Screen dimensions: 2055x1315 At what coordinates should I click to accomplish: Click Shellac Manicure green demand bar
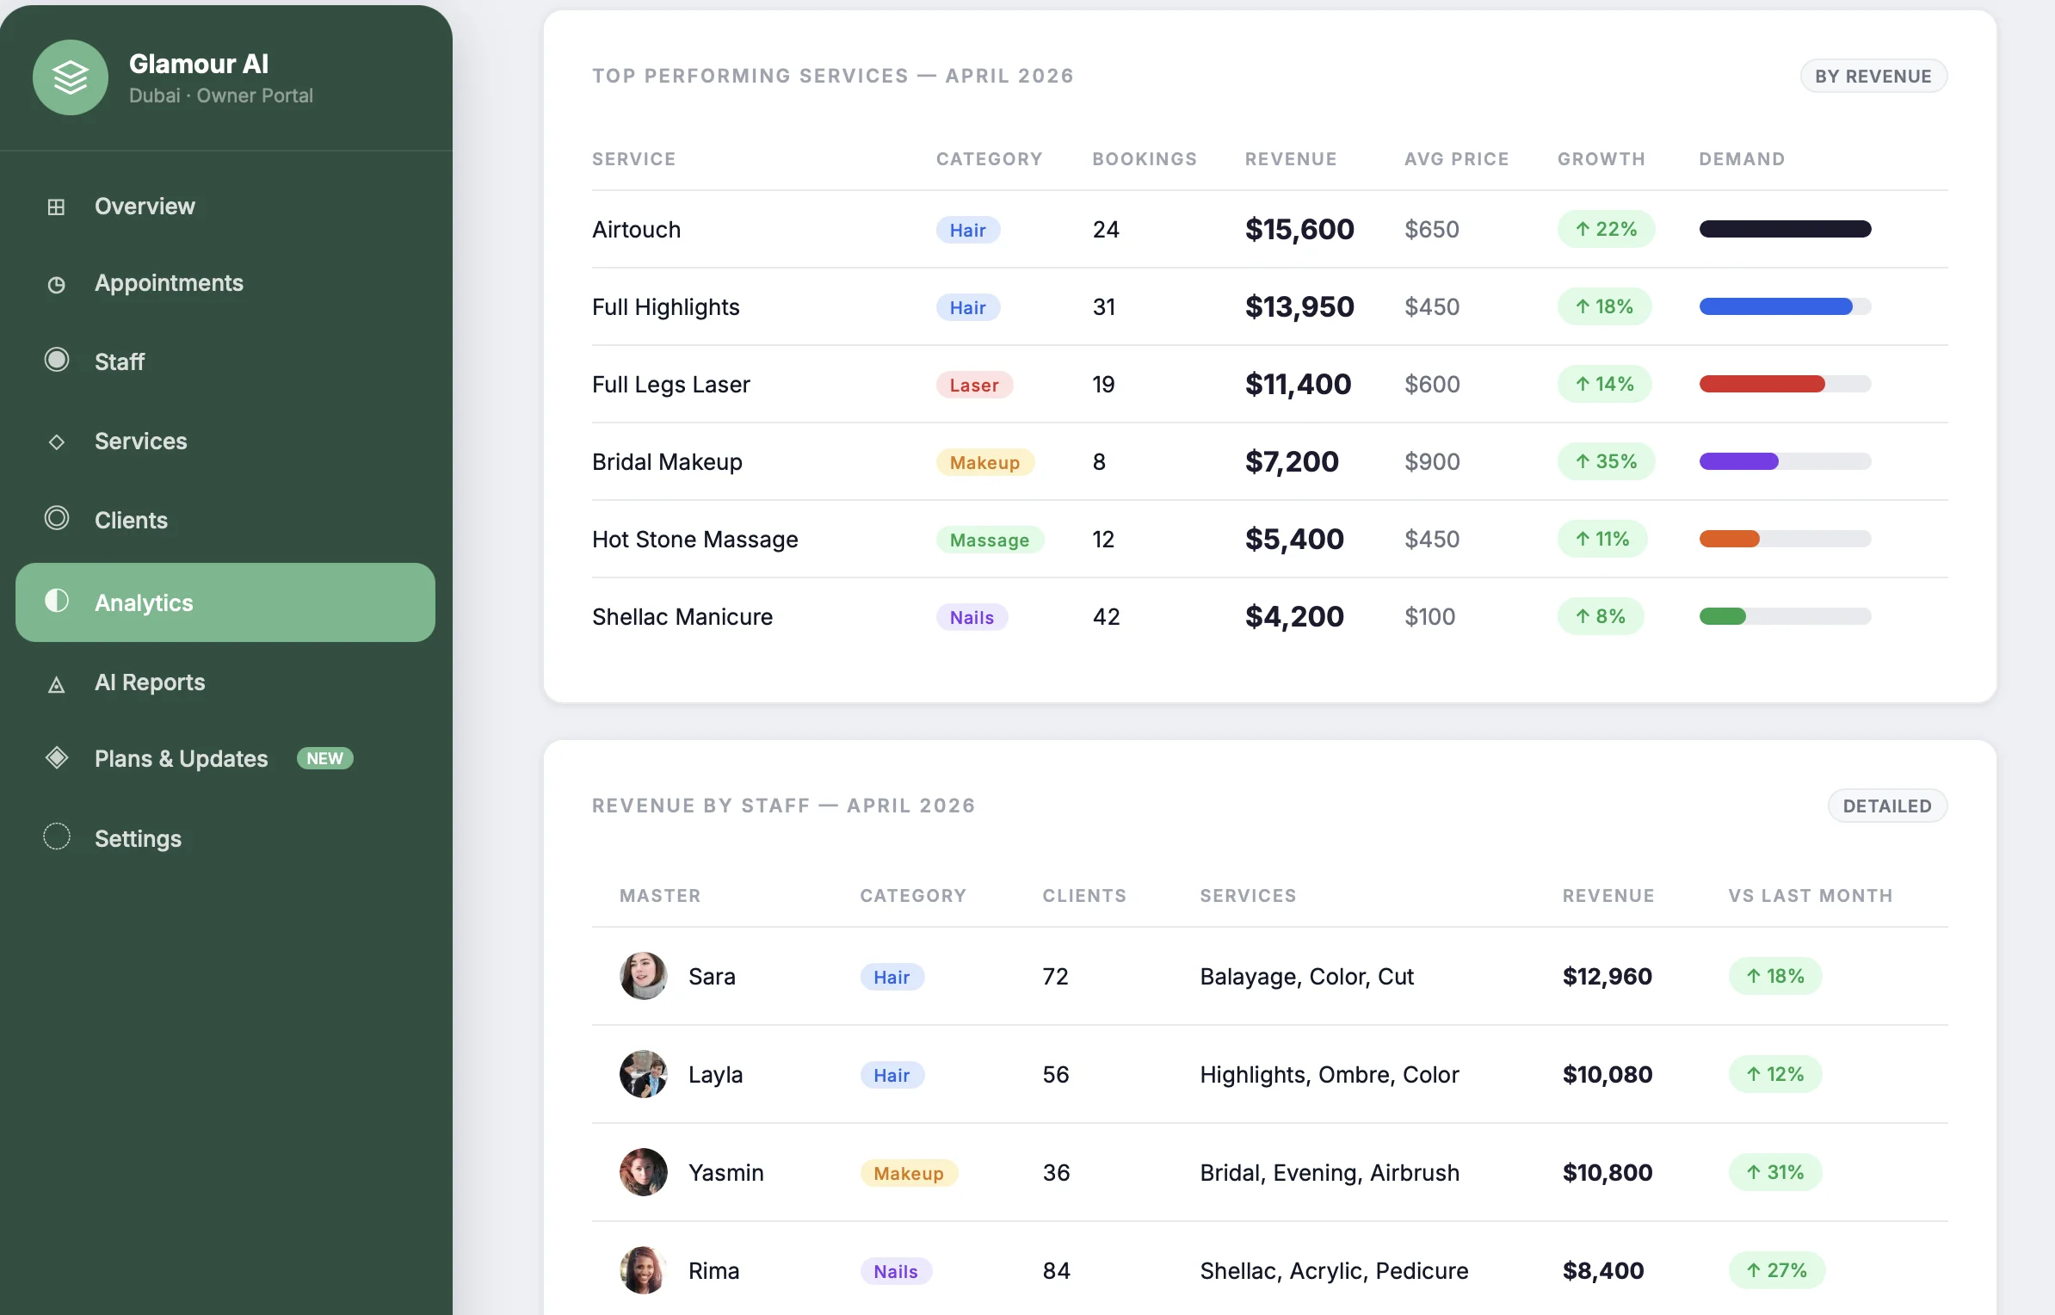(1723, 616)
